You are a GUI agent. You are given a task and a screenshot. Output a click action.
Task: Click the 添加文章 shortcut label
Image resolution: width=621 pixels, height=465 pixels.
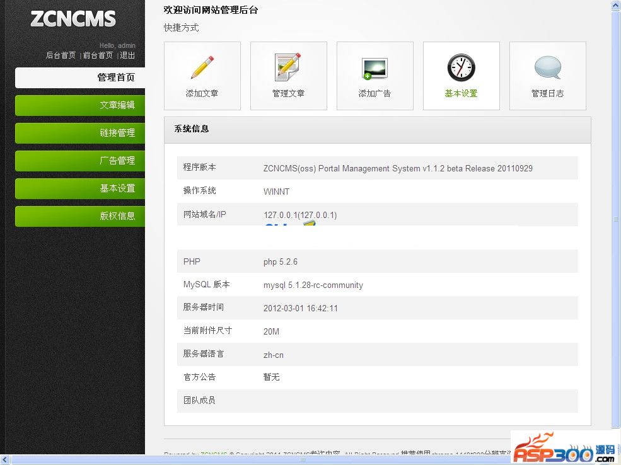pyautogui.click(x=202, y=93)
